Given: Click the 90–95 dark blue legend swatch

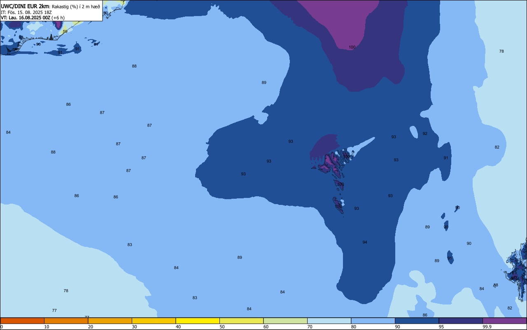Looking at the screenshot, I should click(417, 321).
